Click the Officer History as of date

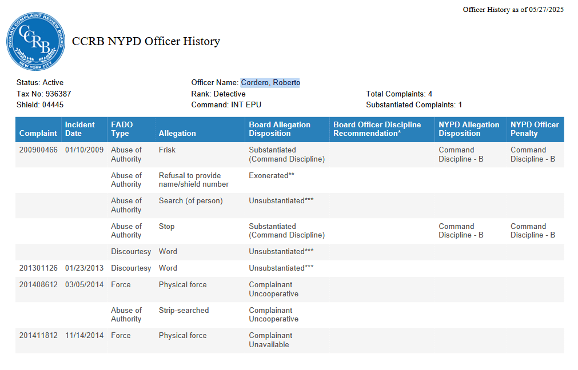[x=512, y=9]
